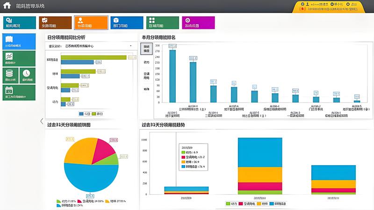Screen dimensions: 374x210
Task: Select the clock icon tile in left sidebar
Action: click(27, 75)
